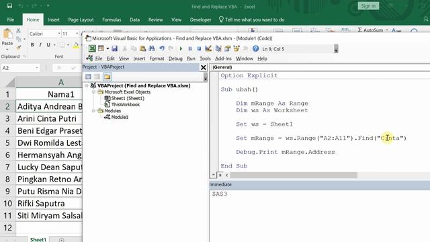The image size is (430, 242).
Task: Click Redo icon in VBA toolbar
Action: pyautogui.click(x=171, y=48)
